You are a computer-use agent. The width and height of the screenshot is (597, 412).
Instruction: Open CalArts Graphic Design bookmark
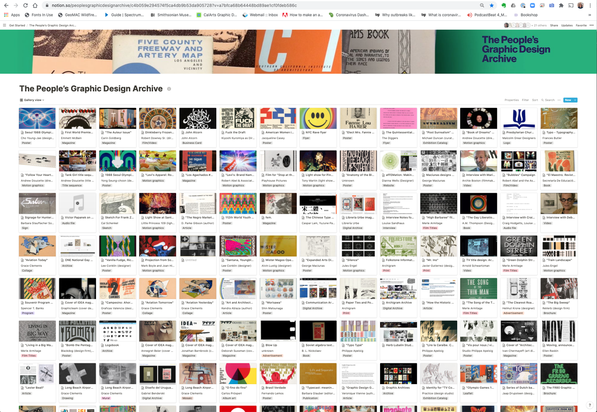(x=217, y=15)
